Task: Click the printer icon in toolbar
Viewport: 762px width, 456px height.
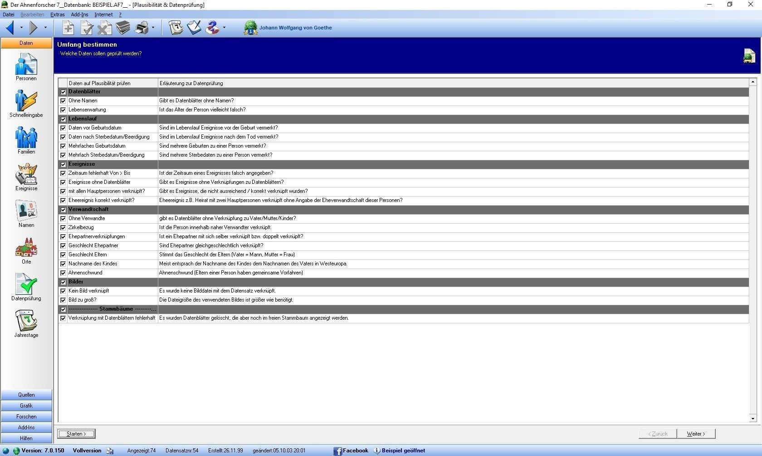Action: coord(142,28)
